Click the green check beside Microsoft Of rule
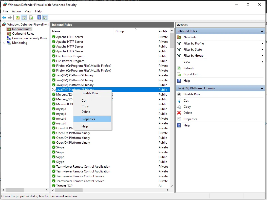267x200 pixels. click(54, 104)
